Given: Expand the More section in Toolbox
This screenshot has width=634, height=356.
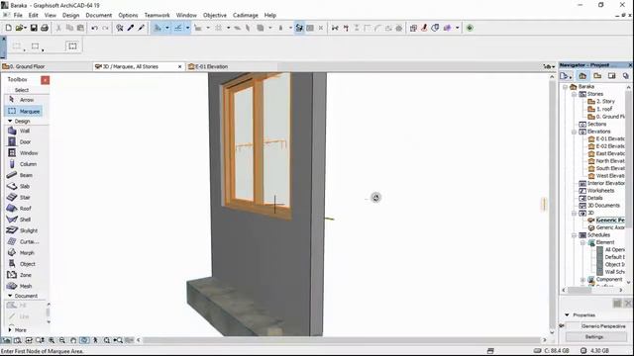Looking at the screenshot, I should point(10,329).
